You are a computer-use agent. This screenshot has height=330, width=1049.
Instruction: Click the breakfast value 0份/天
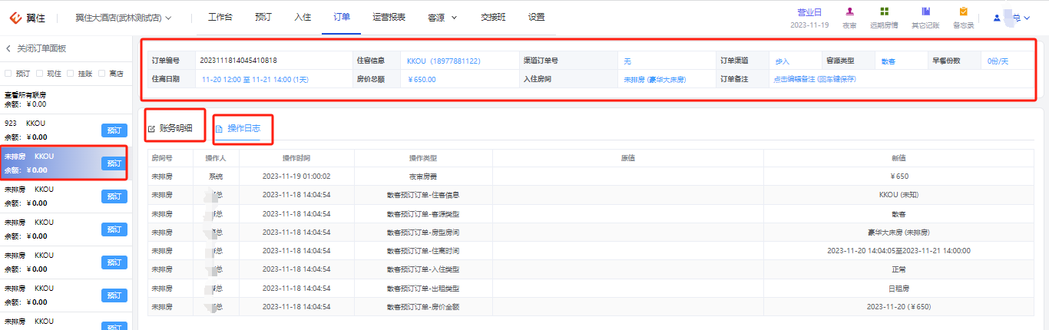pos(998,61)
